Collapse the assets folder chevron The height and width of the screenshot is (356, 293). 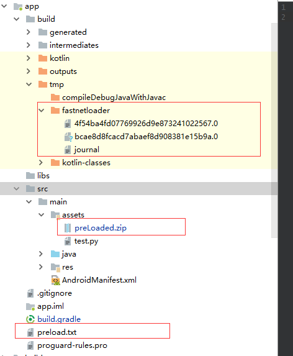[41, 215]
